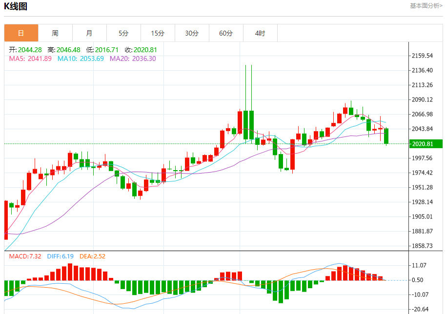
Task: Click the 低 2016.71 low value
Action: click(x=102, y=50)
